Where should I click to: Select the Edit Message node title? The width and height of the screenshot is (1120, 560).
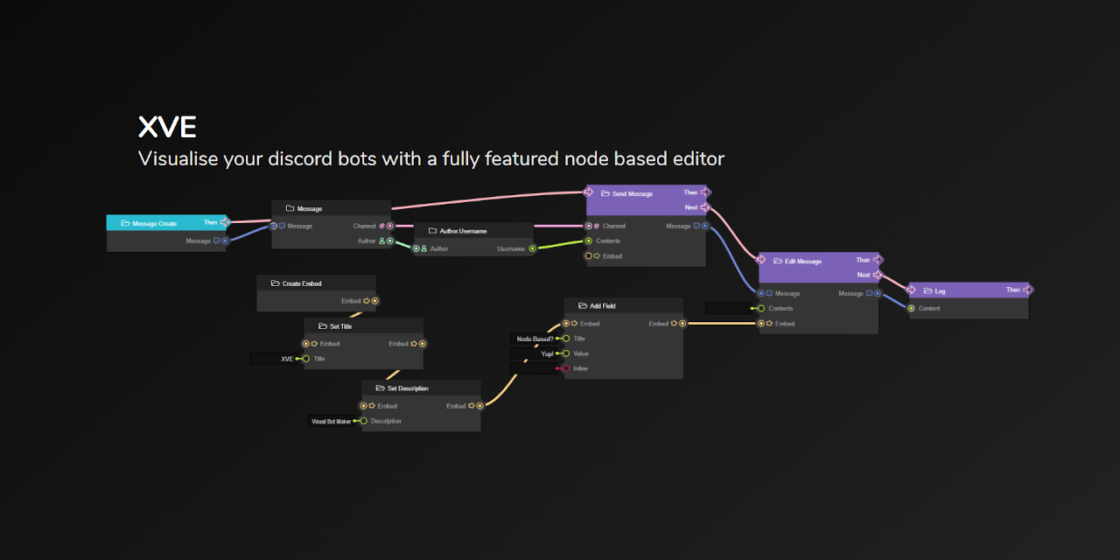click(x=802, y=261)
